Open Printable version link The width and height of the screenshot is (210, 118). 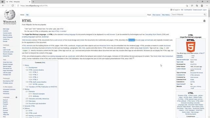coord(8,83)
